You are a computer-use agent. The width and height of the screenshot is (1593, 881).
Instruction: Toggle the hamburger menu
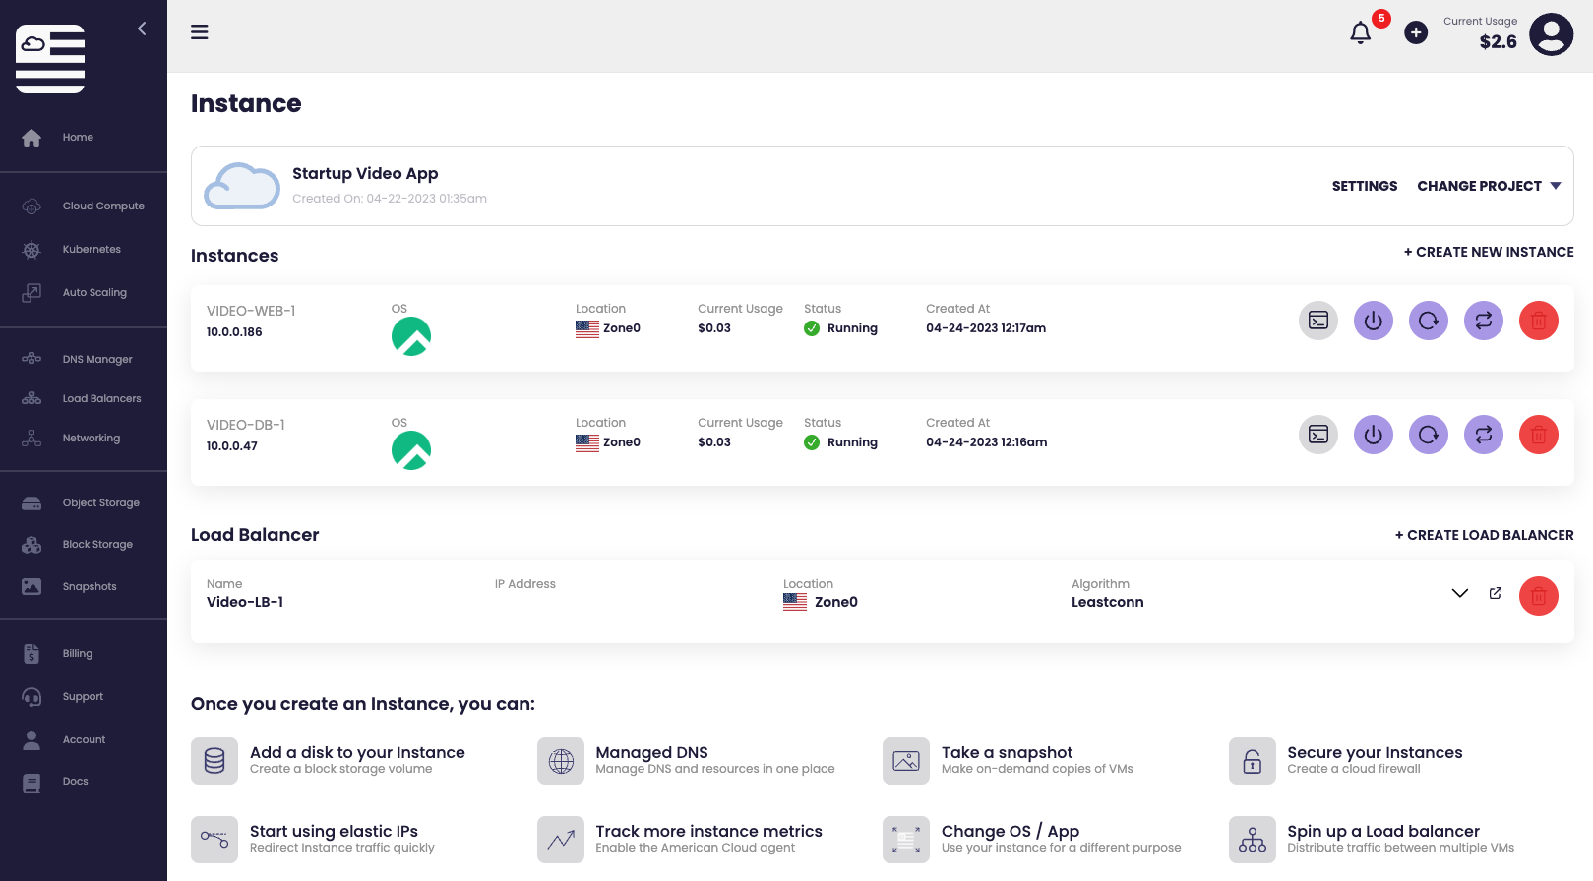[x=200, y=32]
